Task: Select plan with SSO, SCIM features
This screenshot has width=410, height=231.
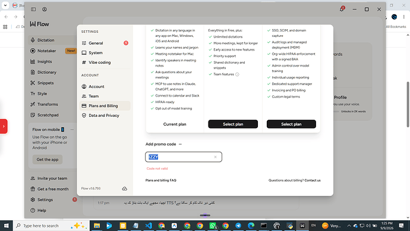Action: (291, 124)
